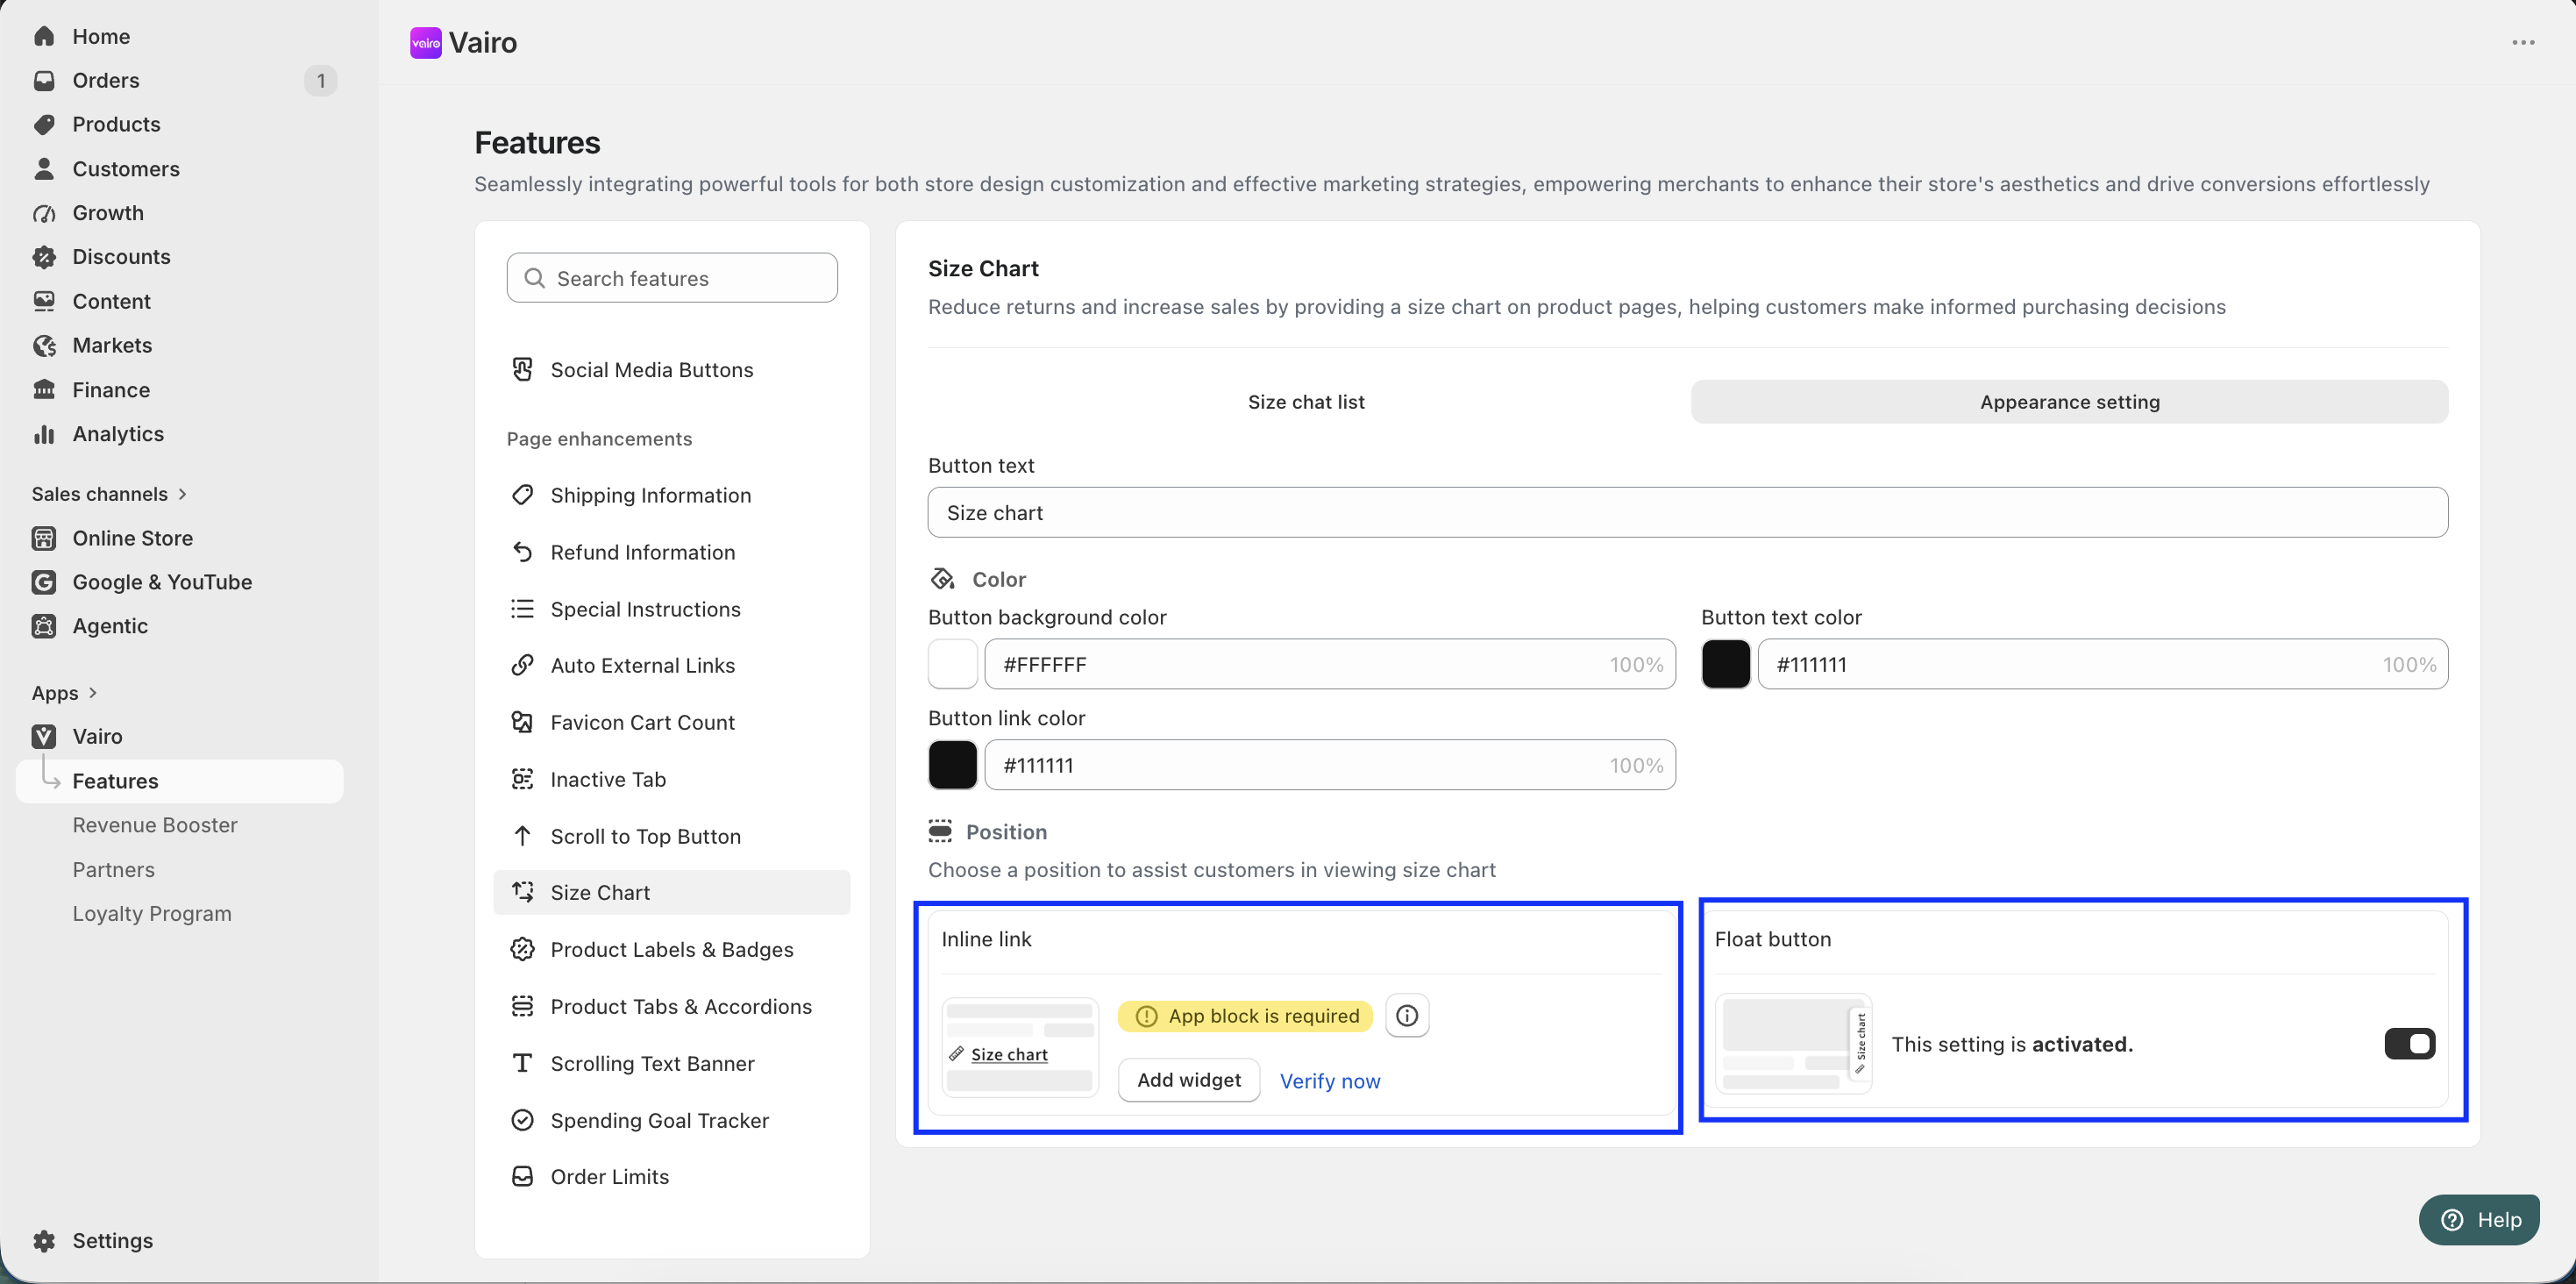Switch to Appearance setting tab
The height and width of the screenshot is (1284, 2576).
[x=2069, y=402]
